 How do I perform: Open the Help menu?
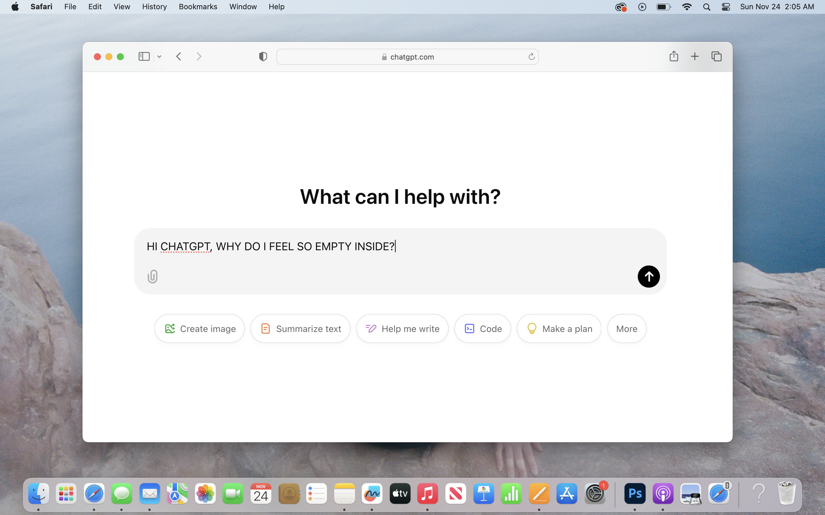[276, 7]
